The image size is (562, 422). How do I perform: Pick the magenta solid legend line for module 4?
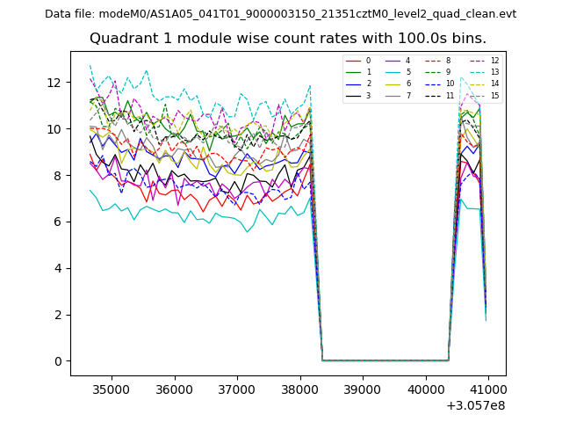(393, 61)
